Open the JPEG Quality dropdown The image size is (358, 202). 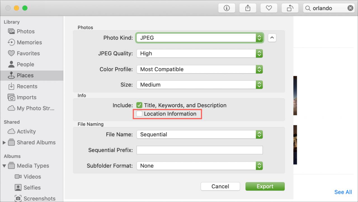point(200,53)
